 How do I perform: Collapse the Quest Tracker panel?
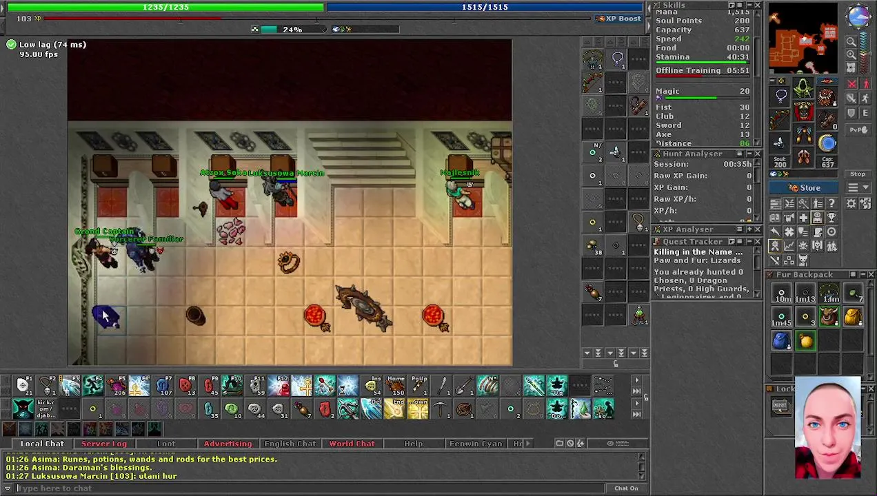pyautogui.click(x=749, y=242)
